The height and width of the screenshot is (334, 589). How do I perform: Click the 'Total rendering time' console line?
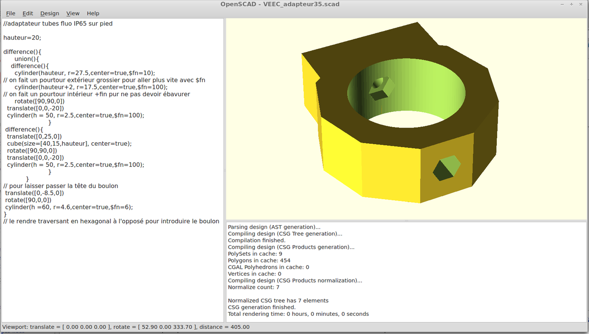point(298,314)
